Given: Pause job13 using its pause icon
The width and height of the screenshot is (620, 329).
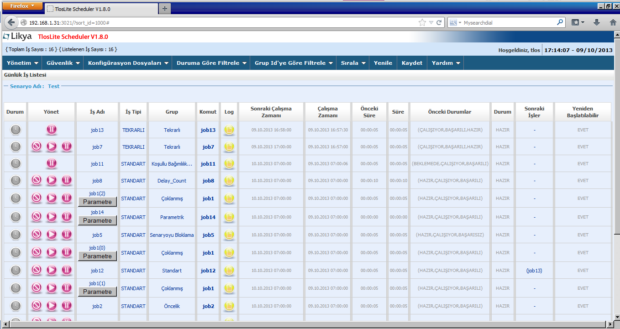Looking at the screenshot, I should point(52,130).
